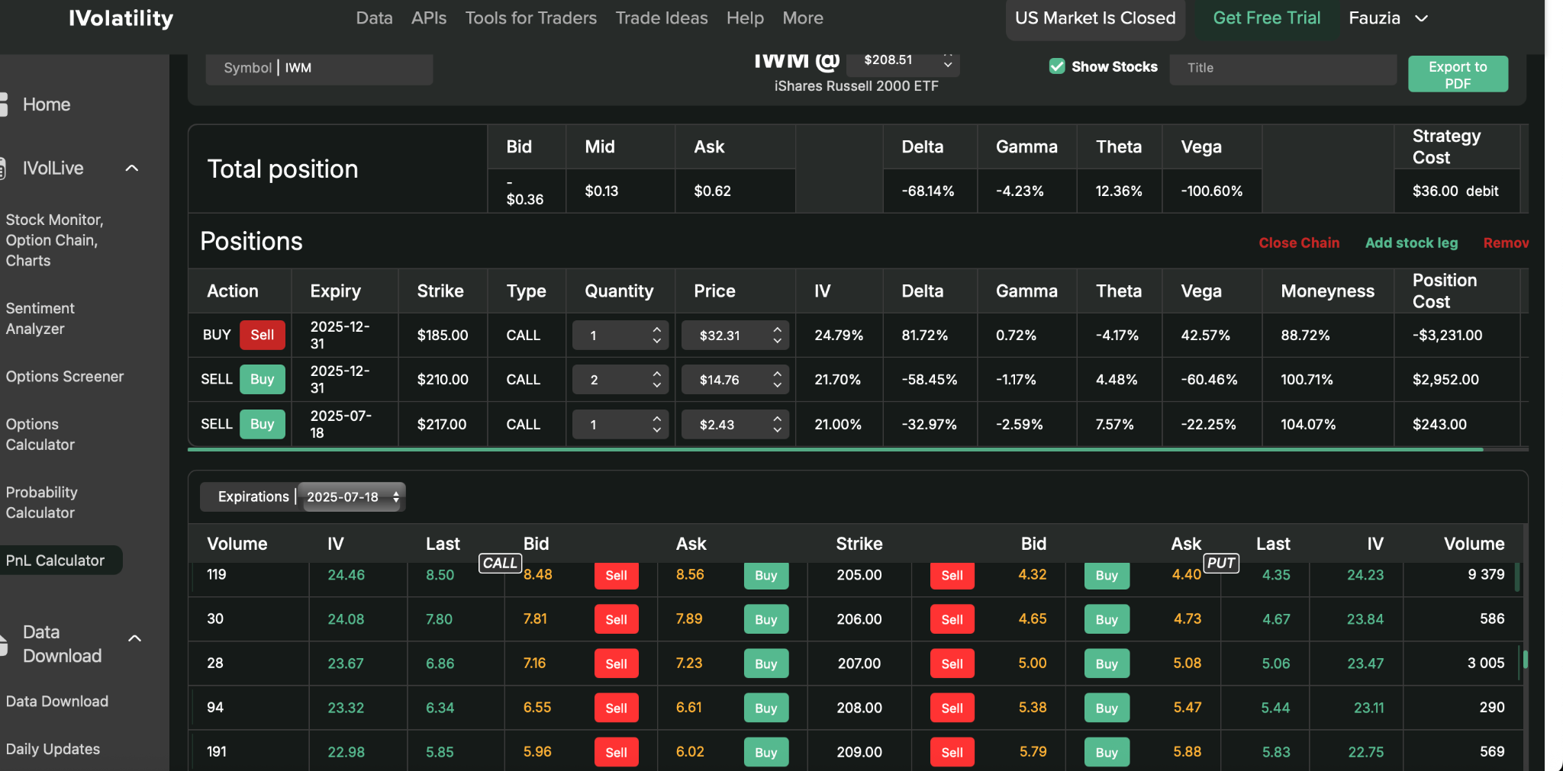Click the Symbol IWM input field
Image resolution: width=1563 pixels, height=771 pixels.
coord(319,68)
